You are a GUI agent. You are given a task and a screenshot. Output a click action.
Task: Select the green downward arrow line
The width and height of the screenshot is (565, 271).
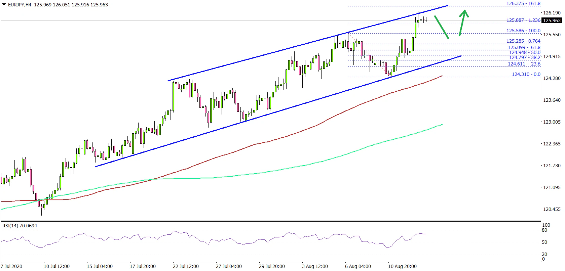tap(441, 27)
